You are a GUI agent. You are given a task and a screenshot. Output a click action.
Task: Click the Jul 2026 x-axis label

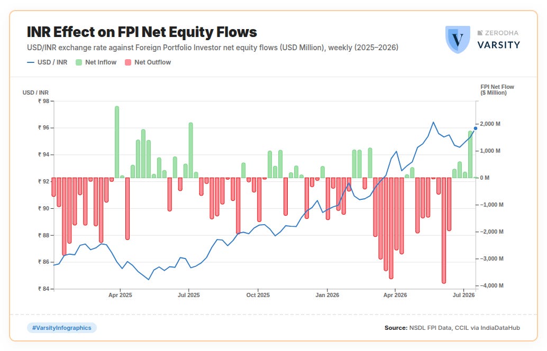tap(463, 295)
